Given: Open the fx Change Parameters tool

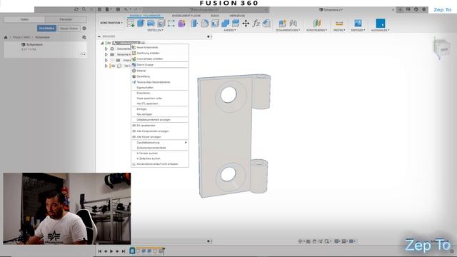Looking at the screenshot, I should click(256, 24).
